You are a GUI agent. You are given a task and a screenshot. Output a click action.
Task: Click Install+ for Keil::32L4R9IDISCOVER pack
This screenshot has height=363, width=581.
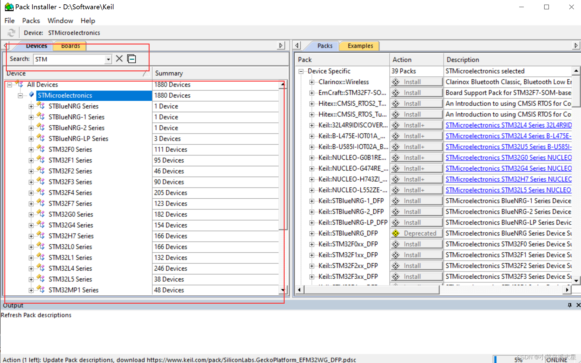point(417,125)
